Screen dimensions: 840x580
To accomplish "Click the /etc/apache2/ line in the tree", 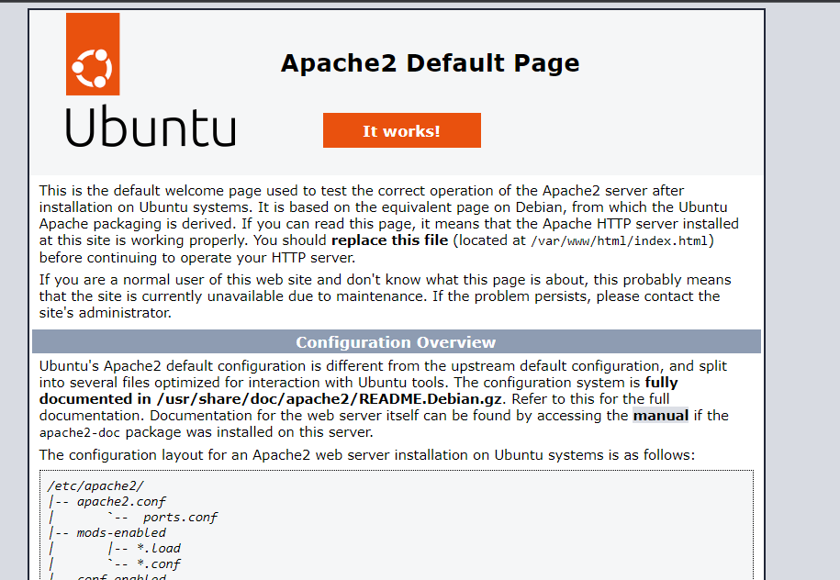I will pyautogui.click(x=95, y=485).
